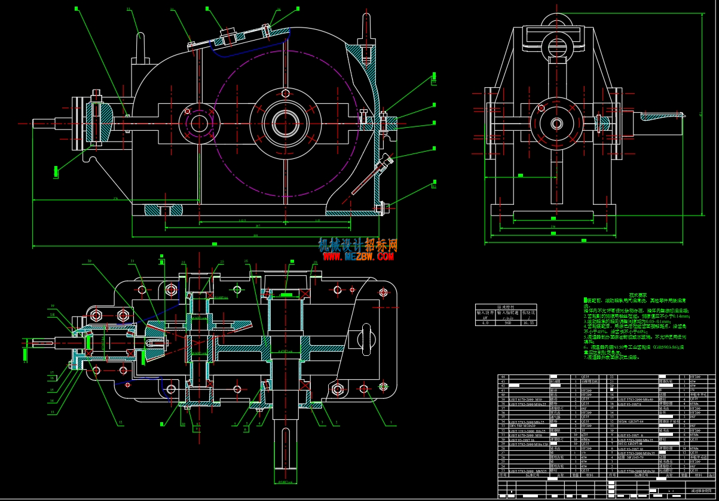Viewport: 719px width, 501px height.
Task: Select the GB/T 6170-2000 M10 row in parts list
Action: click(552, 399)
